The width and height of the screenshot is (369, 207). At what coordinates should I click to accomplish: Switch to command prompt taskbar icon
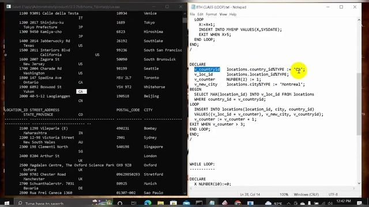click(199, 203)
